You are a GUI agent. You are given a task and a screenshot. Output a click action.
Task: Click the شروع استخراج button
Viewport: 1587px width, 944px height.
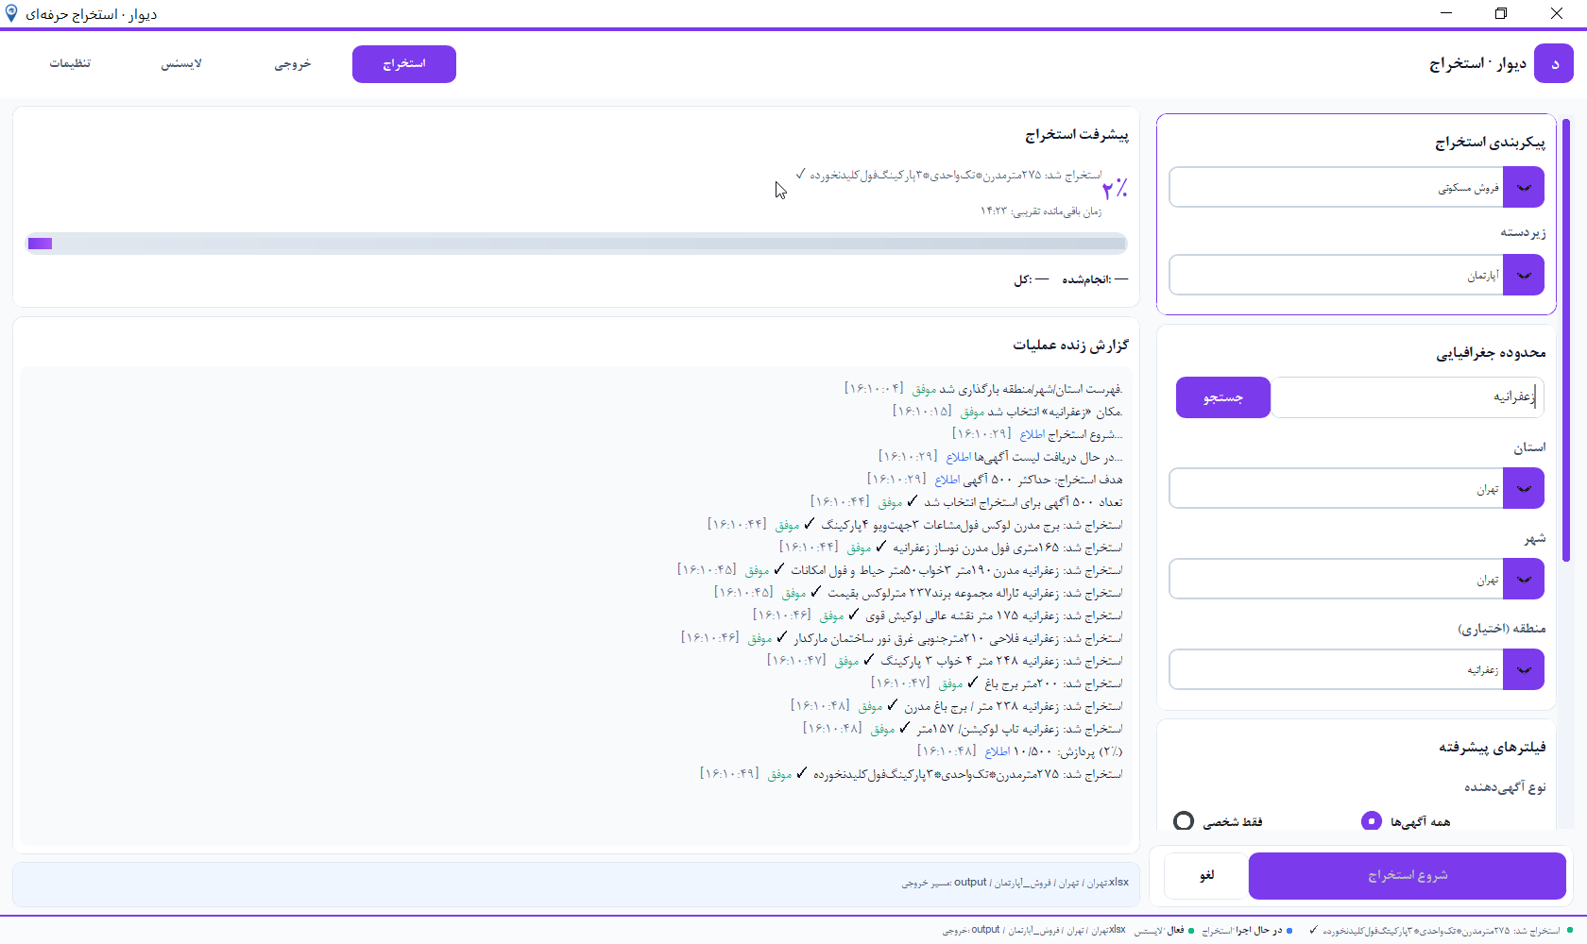(x=1408, y=876)
